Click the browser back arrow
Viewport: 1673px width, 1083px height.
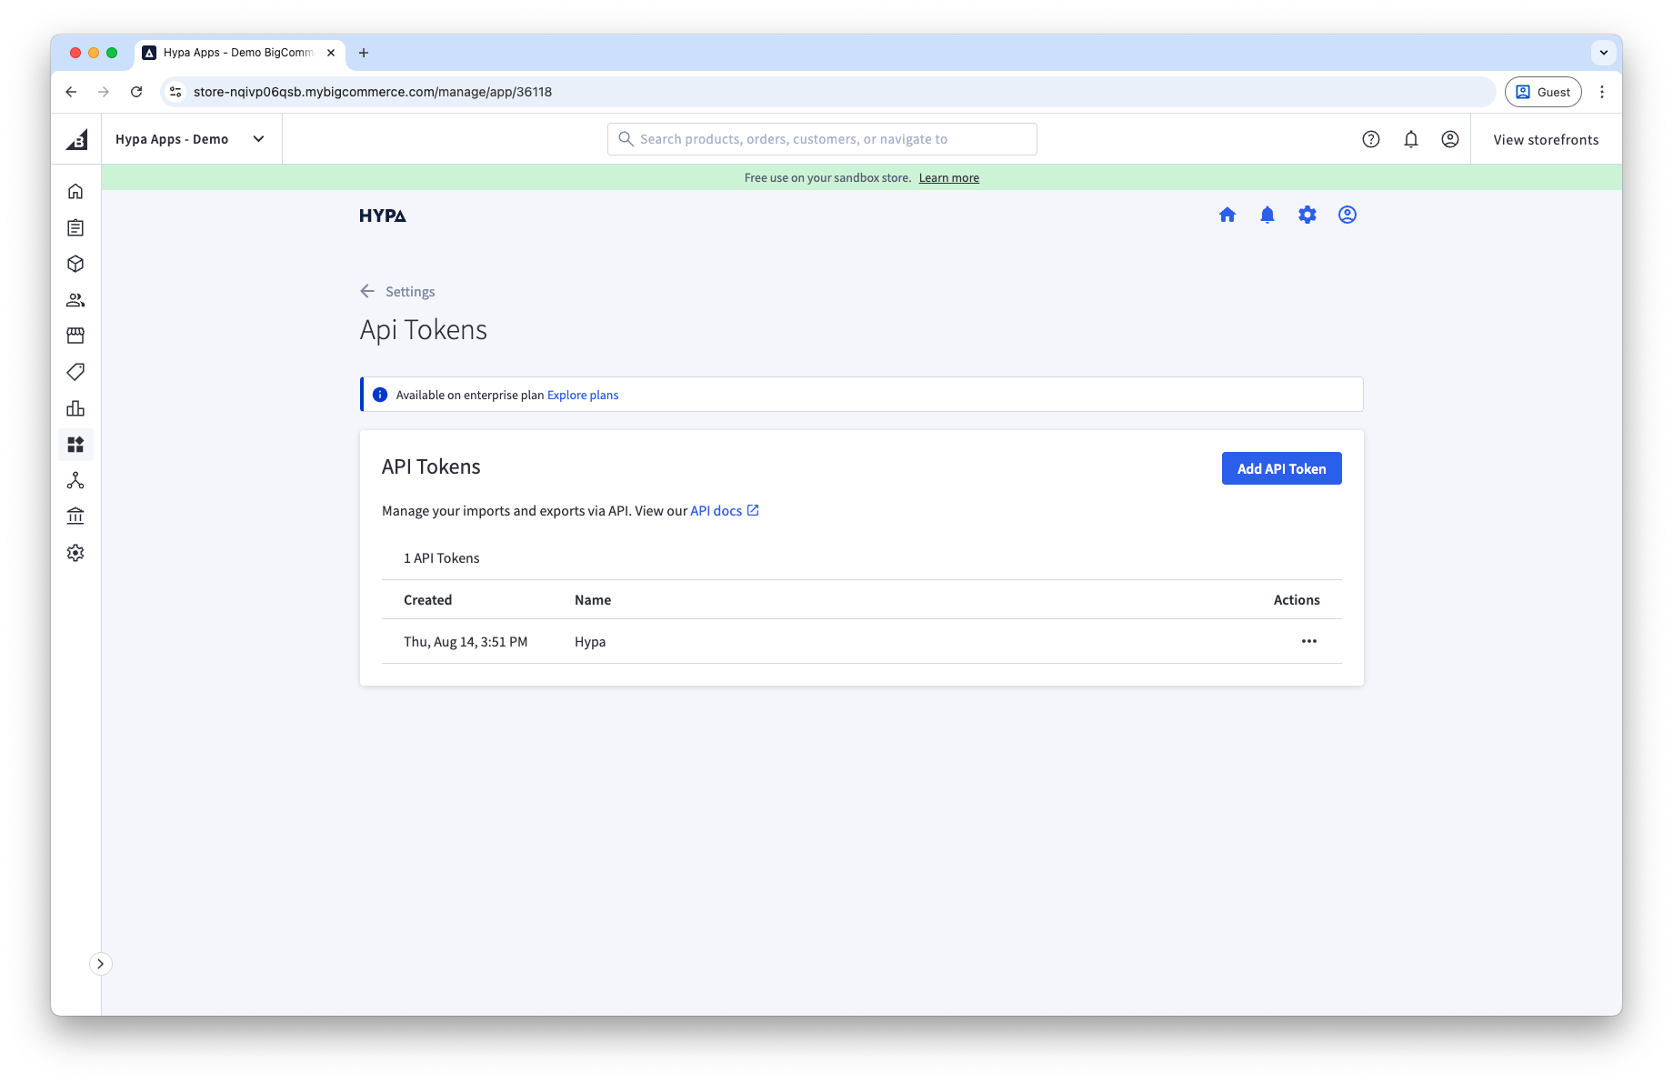(71, 92)
